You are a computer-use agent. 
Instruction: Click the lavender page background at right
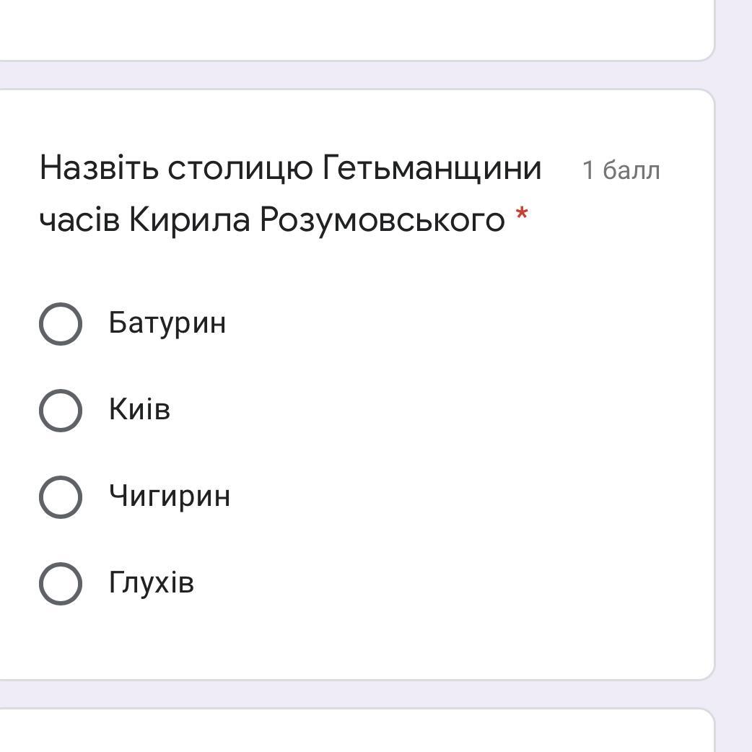(735, 375)
